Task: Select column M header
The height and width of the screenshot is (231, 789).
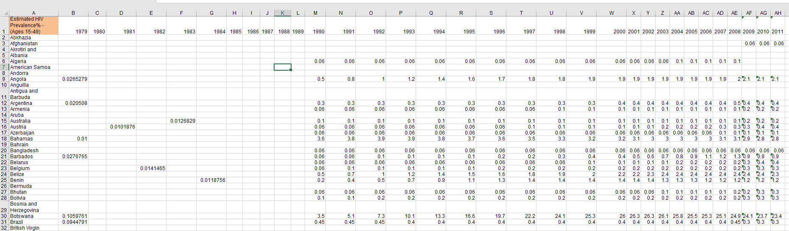Action: coord(315,13)
